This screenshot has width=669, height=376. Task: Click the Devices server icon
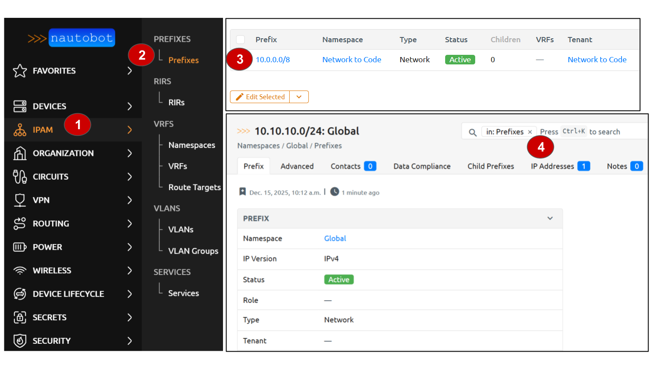(x=20, y=106)
